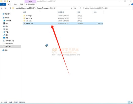Image resolution: width=133 pixels, height=104 pixels.
Task: Click the properties quick access toolbar icon
Action: (5, 1)
